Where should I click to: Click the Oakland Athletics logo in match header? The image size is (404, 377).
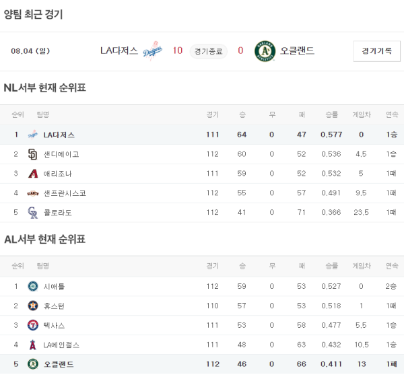point(265,51)
